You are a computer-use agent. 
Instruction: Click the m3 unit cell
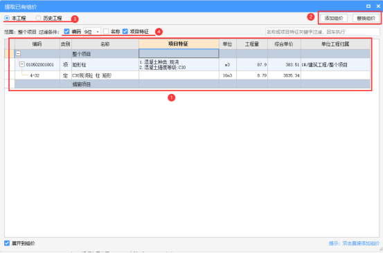click(227, 64)
